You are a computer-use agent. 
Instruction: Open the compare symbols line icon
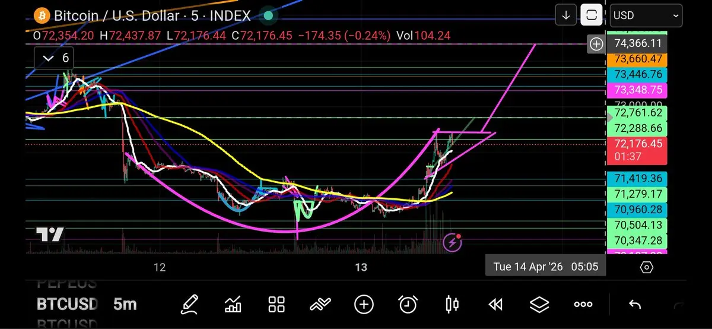320,305
